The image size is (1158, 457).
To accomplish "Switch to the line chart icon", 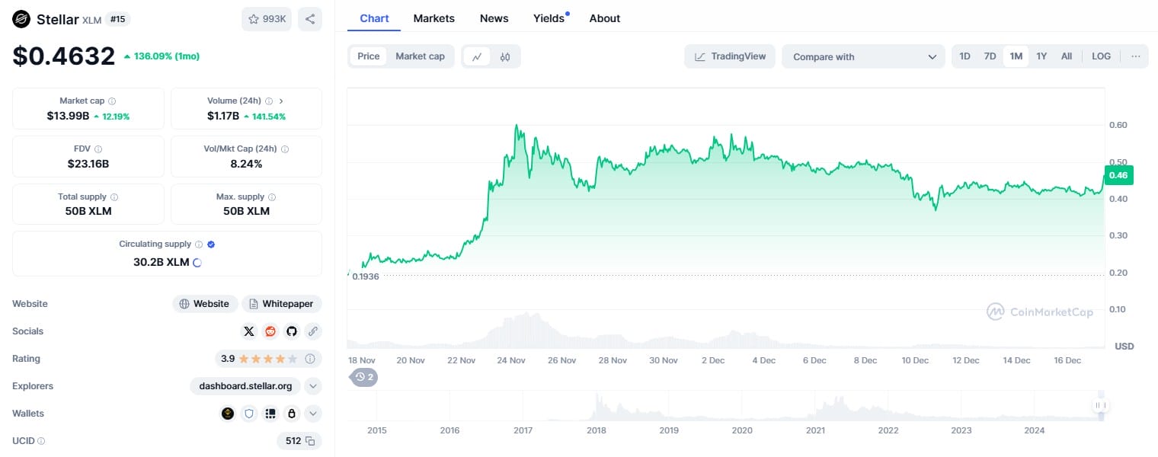I will [477, 56].
